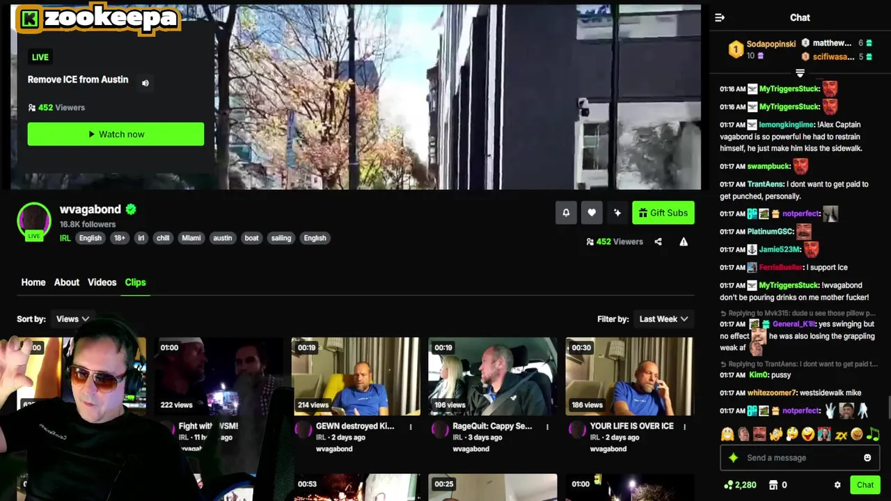
Task: Open the green IRL category link
Action: coord(65,238)
